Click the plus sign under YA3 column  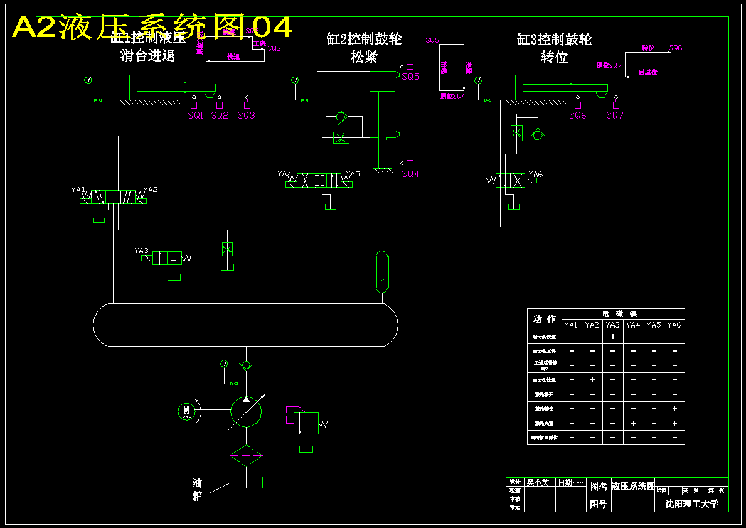[613, 337]
